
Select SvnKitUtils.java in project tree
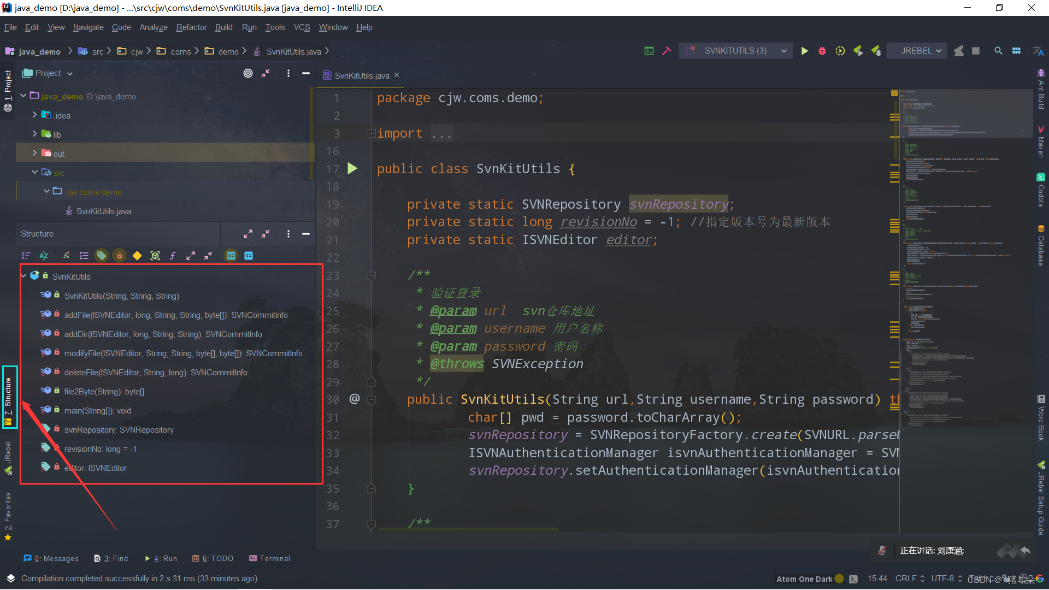[103, 211]
